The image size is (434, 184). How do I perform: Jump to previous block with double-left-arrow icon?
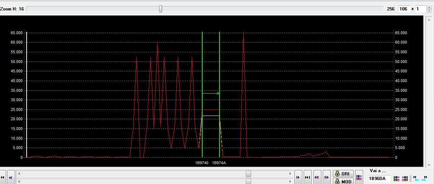click(x=3, y=177)
